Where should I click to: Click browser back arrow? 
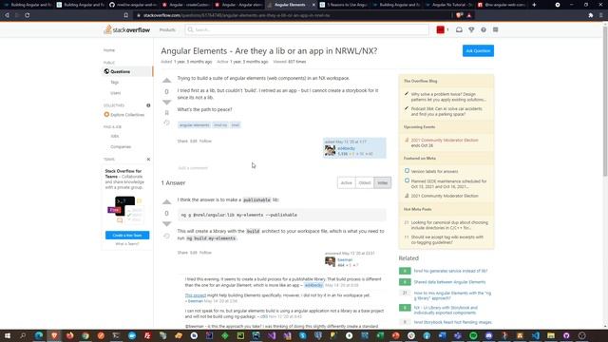tap(7, 15)
